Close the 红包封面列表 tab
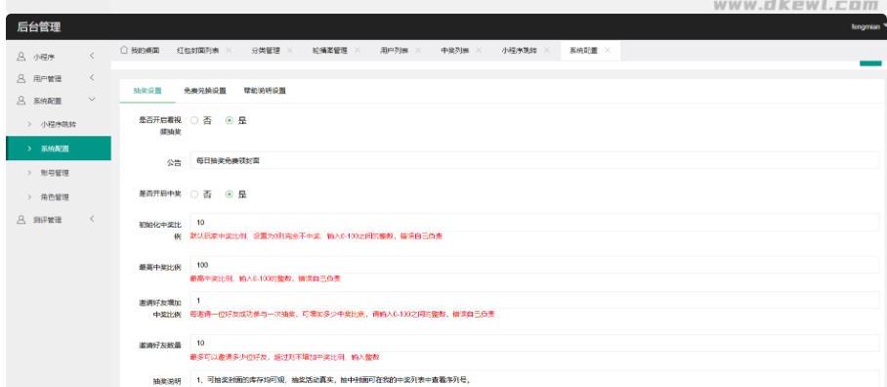The width and height of the screenshot is (887, 387). click(230, 51)
